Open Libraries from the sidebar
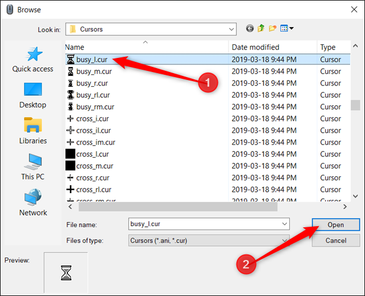Viewport: 365px width, 296px height. (x=33, y=131)
